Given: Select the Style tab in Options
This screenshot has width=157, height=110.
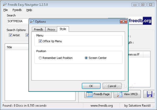Looking at the screenshot, I should pos(63,29).
